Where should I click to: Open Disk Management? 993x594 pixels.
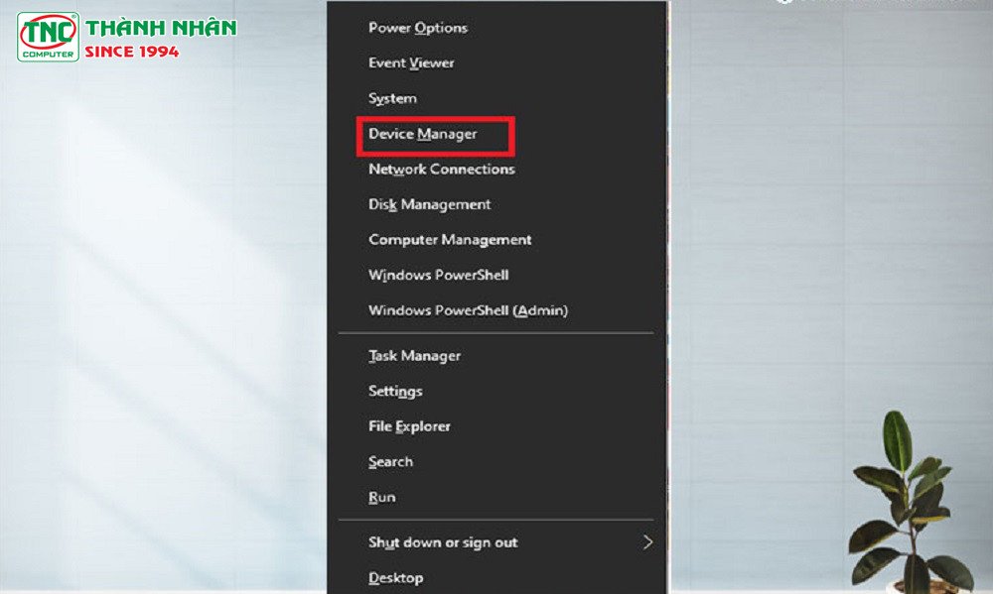pyautogui.click(x=429, y=204)
